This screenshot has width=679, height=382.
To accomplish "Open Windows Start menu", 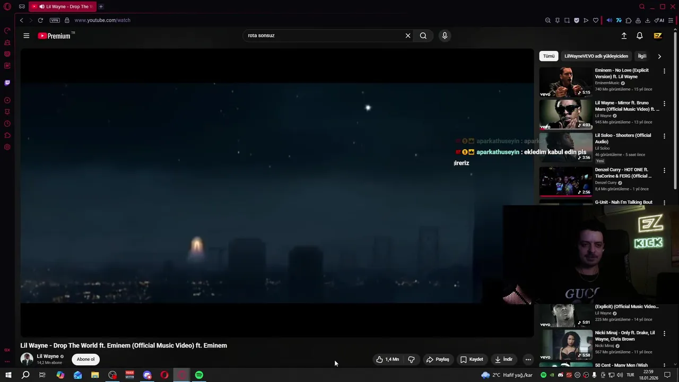I will [8, 375].
